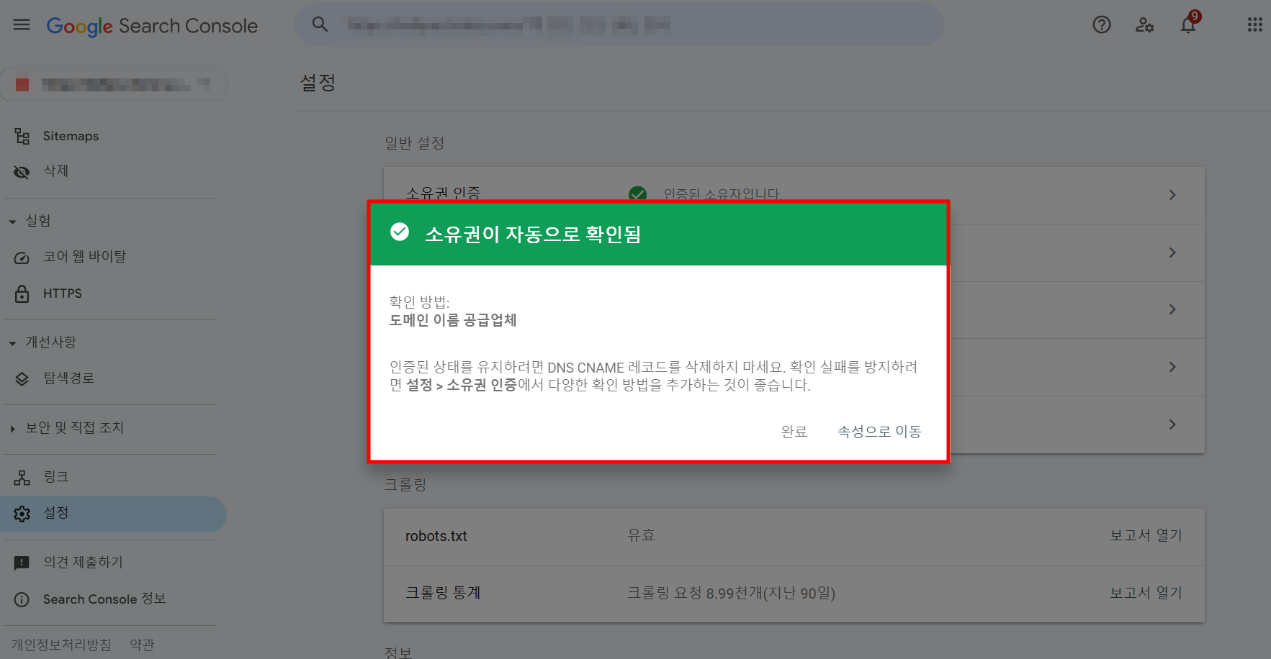
Task: Select 설정 in sidebar
Action: 113,514
